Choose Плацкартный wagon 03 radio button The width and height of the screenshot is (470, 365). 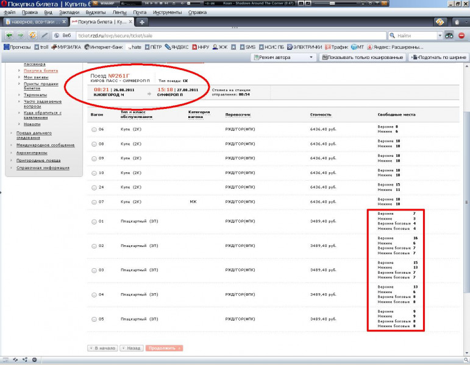(x=93, y=269)
